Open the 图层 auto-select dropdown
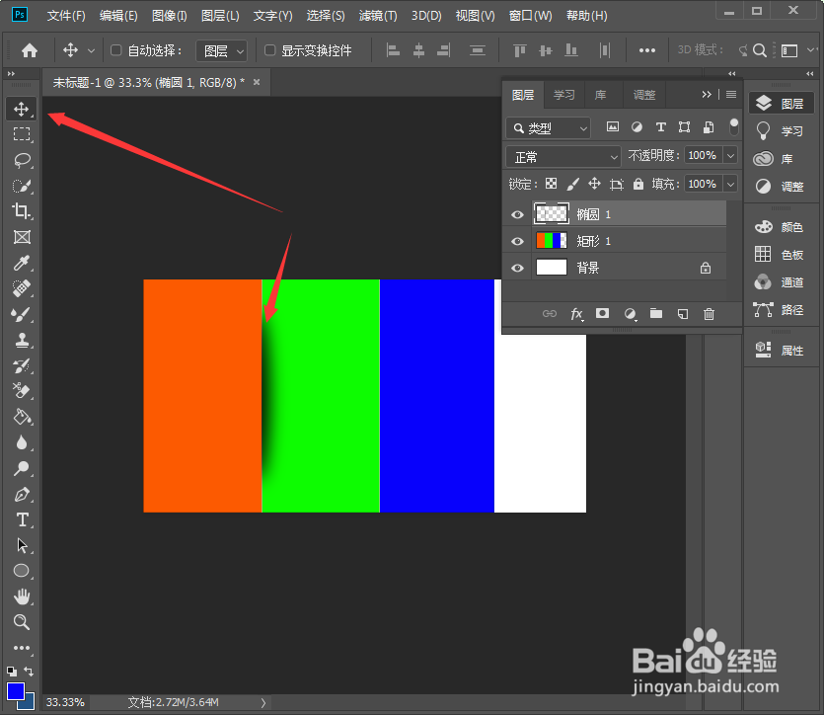The image size is (824, 715). [x=222, y=51]
